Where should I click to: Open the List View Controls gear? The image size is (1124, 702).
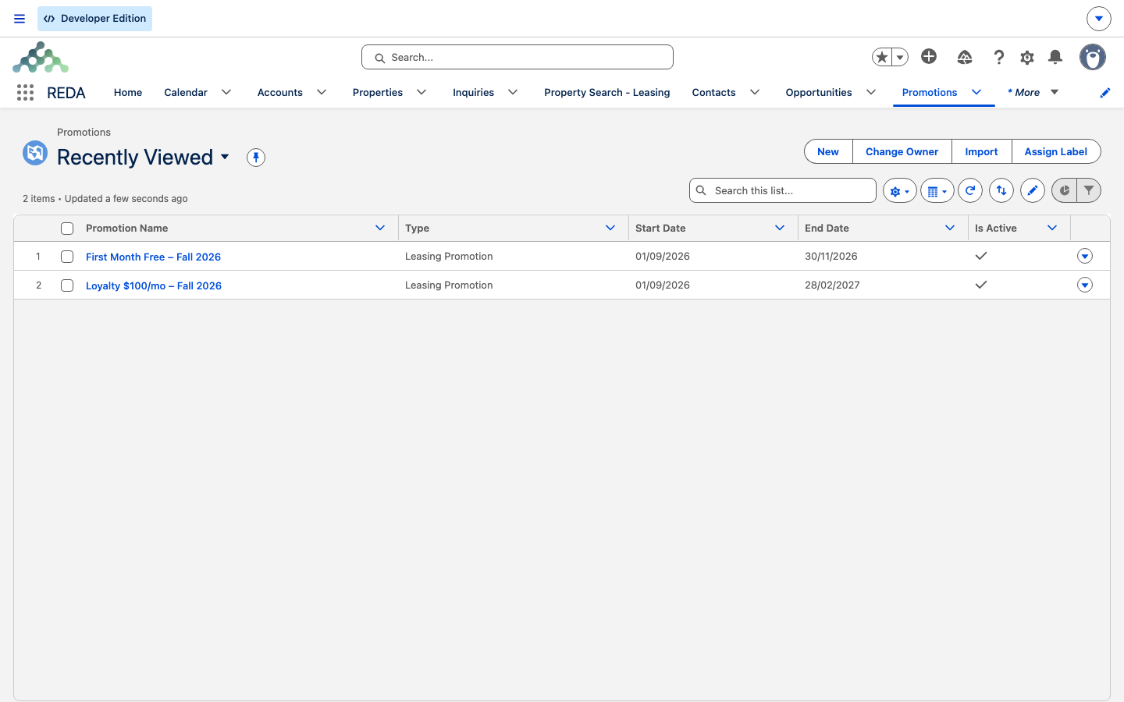pos(900,190)
